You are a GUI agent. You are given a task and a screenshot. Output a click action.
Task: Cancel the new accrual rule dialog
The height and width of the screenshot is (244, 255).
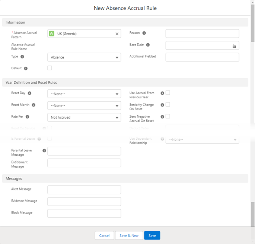tap(104, 235)
